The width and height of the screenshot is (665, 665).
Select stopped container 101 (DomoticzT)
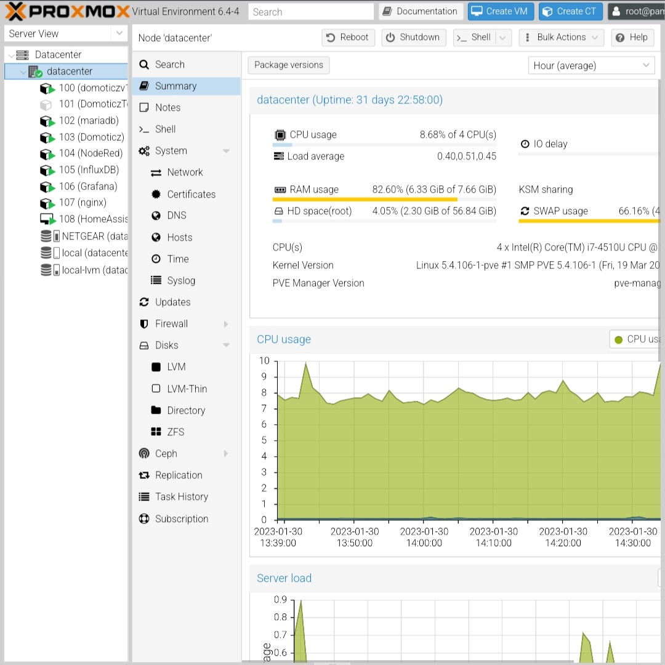[x=83, y=104]
